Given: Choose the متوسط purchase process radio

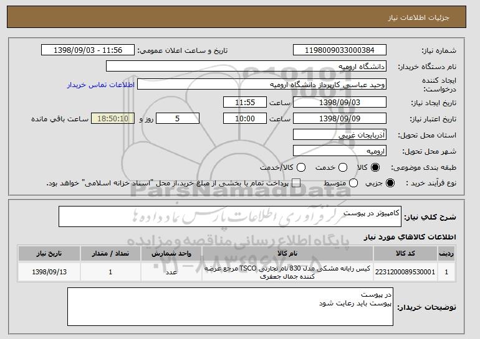Looking at the screenshot, I should tap(353, 183).
